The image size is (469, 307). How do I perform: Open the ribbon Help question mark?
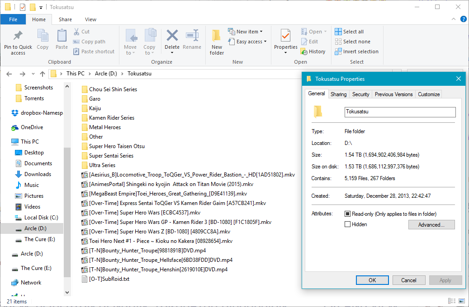(463, 19)
